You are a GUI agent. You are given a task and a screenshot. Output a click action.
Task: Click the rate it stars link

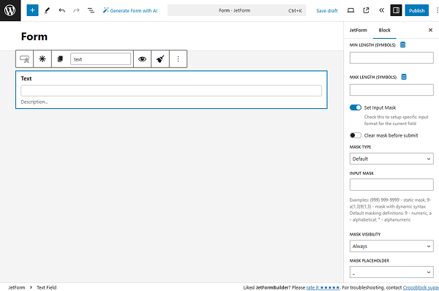[x=323, y=287]
